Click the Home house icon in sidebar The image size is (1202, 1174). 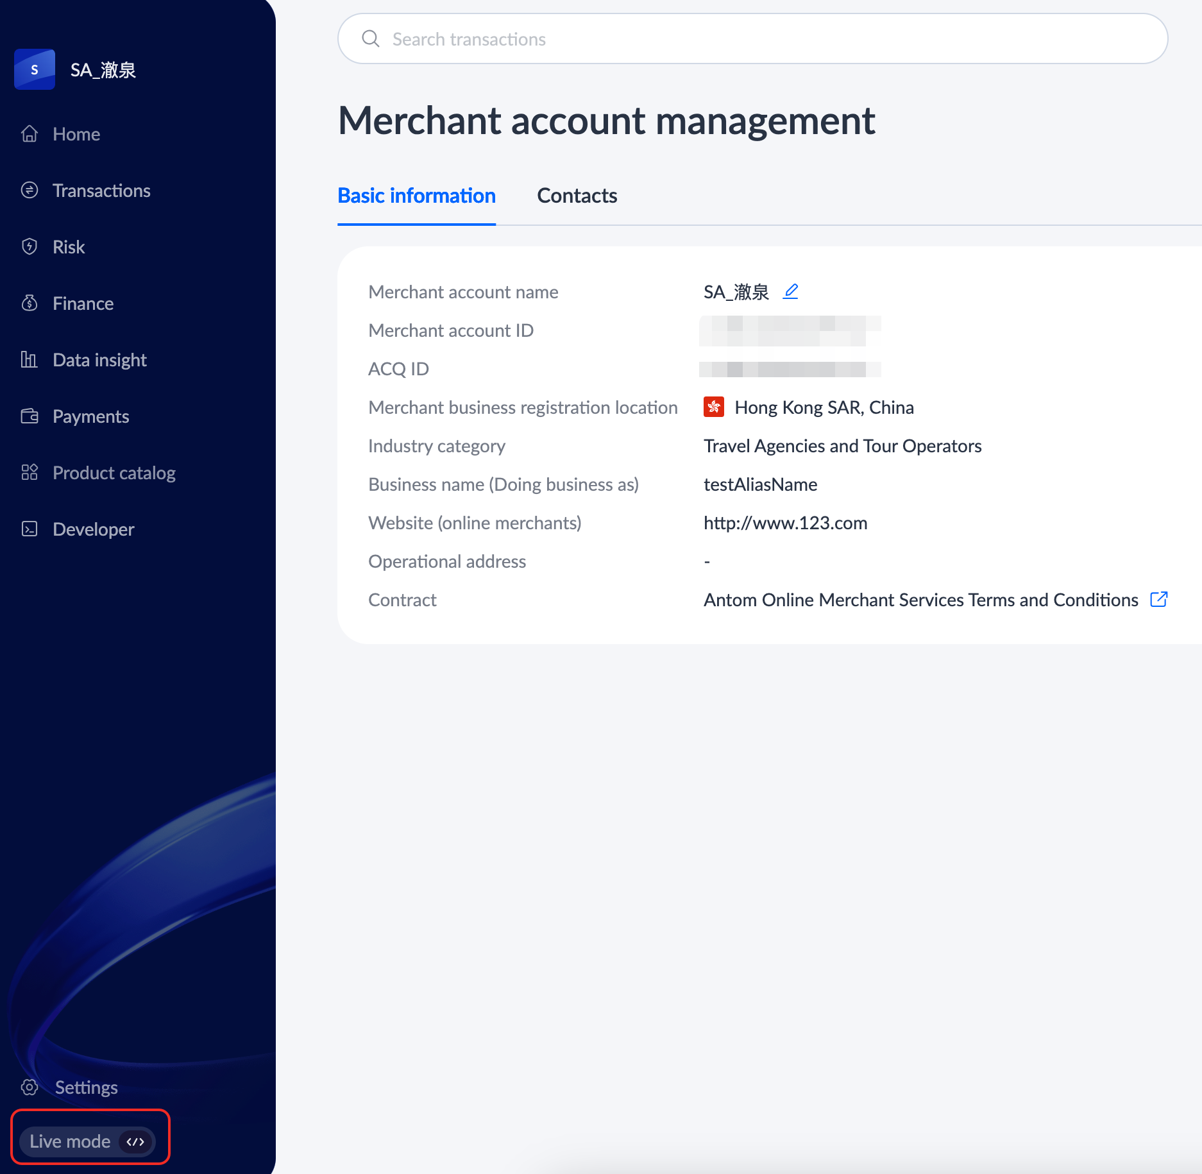pyautogui.click(x=30, y=133)
